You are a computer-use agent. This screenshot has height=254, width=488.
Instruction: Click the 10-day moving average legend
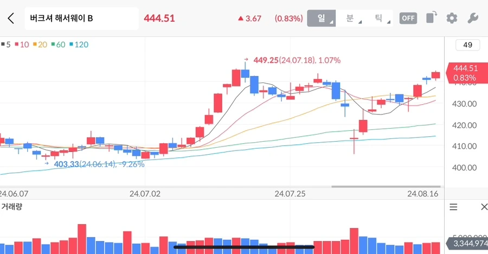[22, 45]
